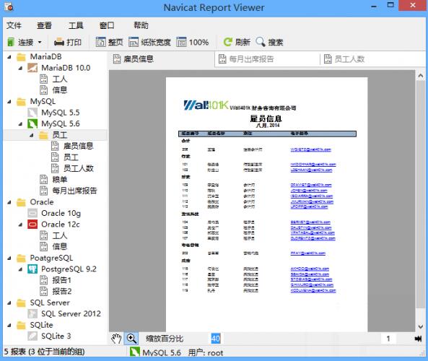Select the Oracle 10g connection icon
428x361 pixels.
pyautogui.click(x=32, y=213)
